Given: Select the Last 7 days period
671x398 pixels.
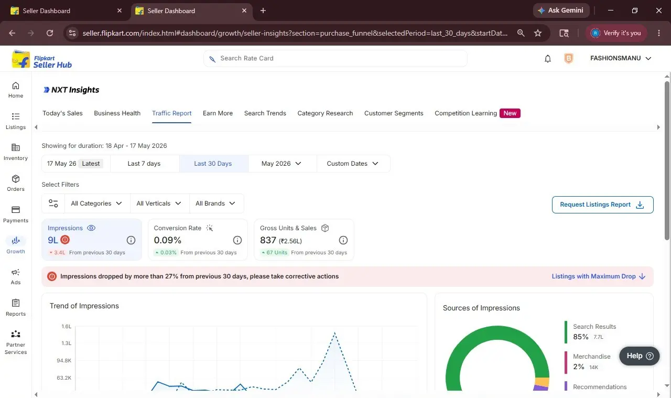Looking at the screenshot, I should [144, 164].
